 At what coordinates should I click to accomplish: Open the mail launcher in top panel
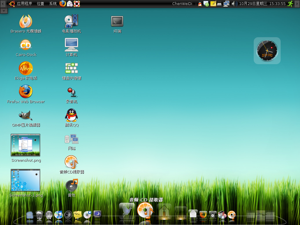[70, 4]
